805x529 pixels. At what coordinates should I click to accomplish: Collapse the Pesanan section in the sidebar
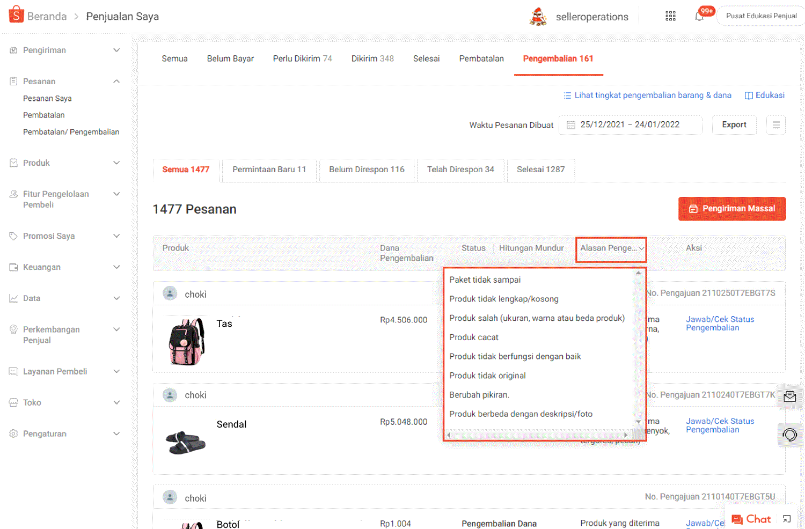[116, 81]
